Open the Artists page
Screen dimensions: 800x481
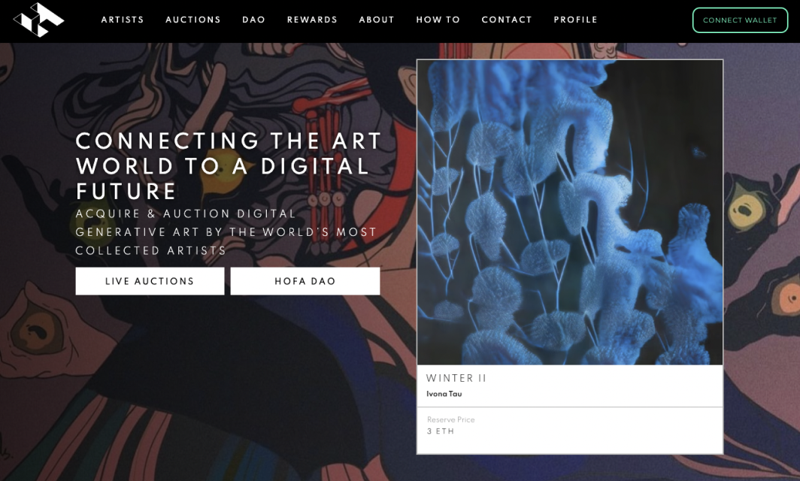click(123, 20)
